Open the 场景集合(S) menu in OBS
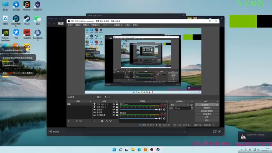Image resolution: width=272 pixels, height=153 pixels. point(118,25)
